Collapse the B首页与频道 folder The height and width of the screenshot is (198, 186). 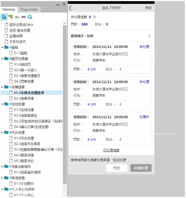(x=2, y=59)
